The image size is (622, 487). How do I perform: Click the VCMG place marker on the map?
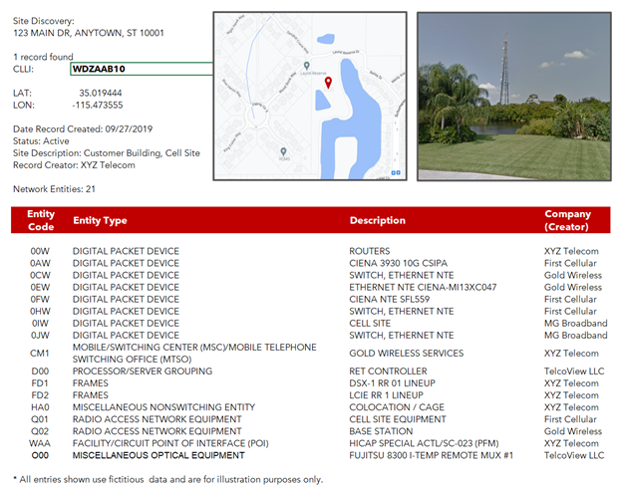tap(284, 151)
